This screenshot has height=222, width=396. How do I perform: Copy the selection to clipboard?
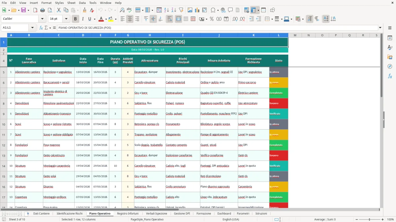[x=66, y=10]
